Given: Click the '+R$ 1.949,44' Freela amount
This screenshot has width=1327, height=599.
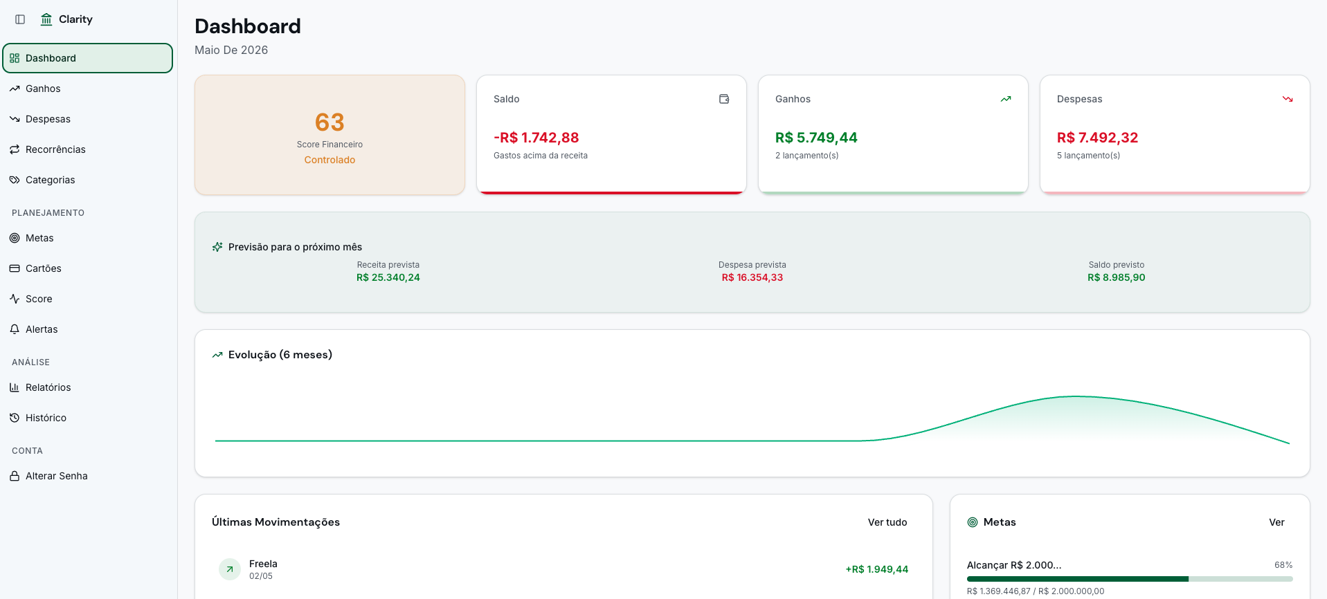Looking at the screenshot, I should (877, 569).
